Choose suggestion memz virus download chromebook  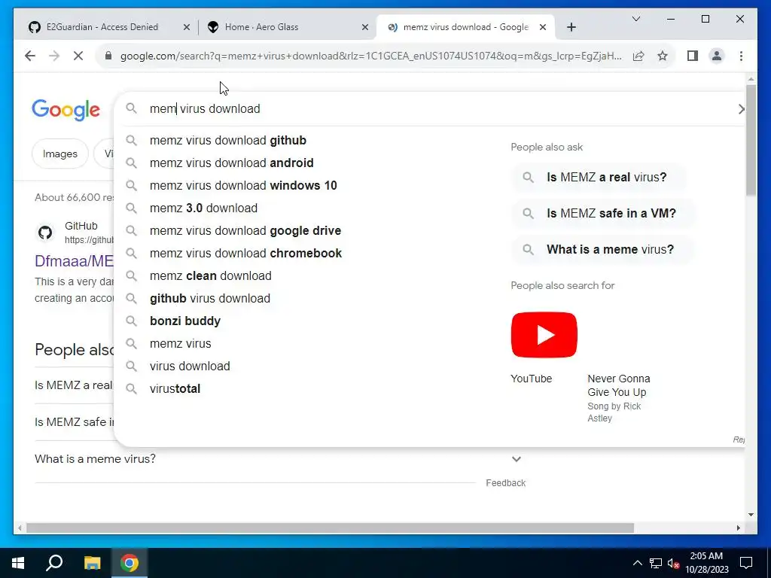246,254
